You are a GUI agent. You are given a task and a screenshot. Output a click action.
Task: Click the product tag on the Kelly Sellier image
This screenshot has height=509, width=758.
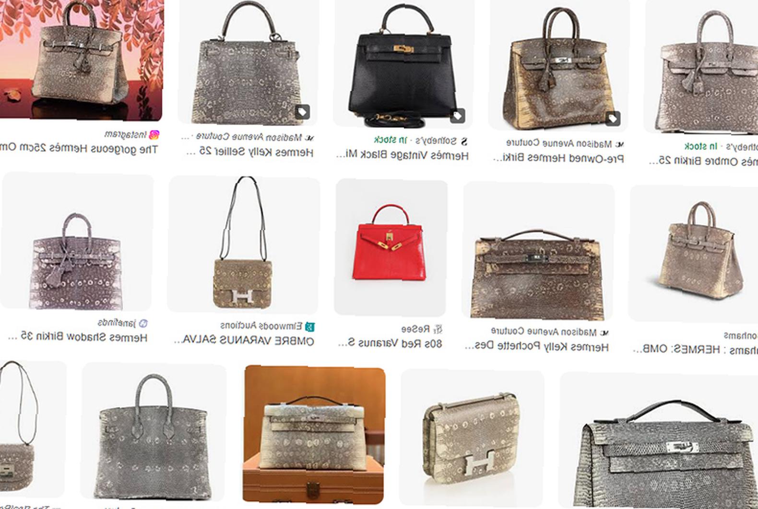(x=302, y=112)
